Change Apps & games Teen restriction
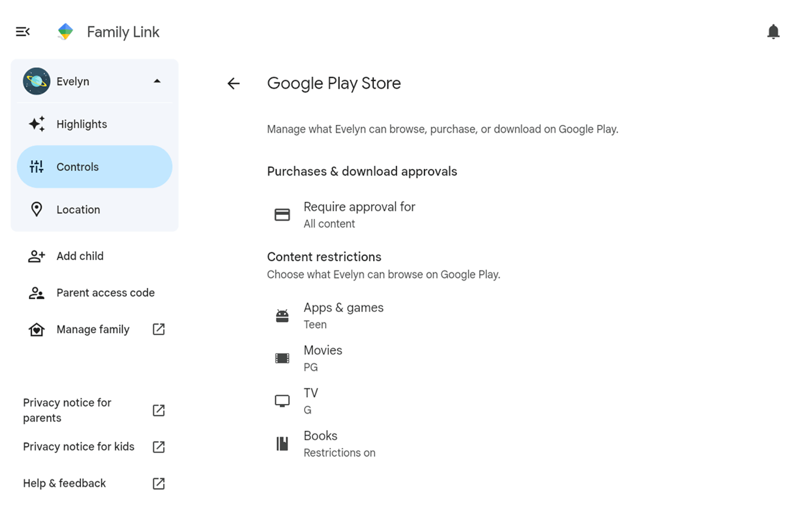The height and width of the screenshot is (526, 794). tap(343, 316)
